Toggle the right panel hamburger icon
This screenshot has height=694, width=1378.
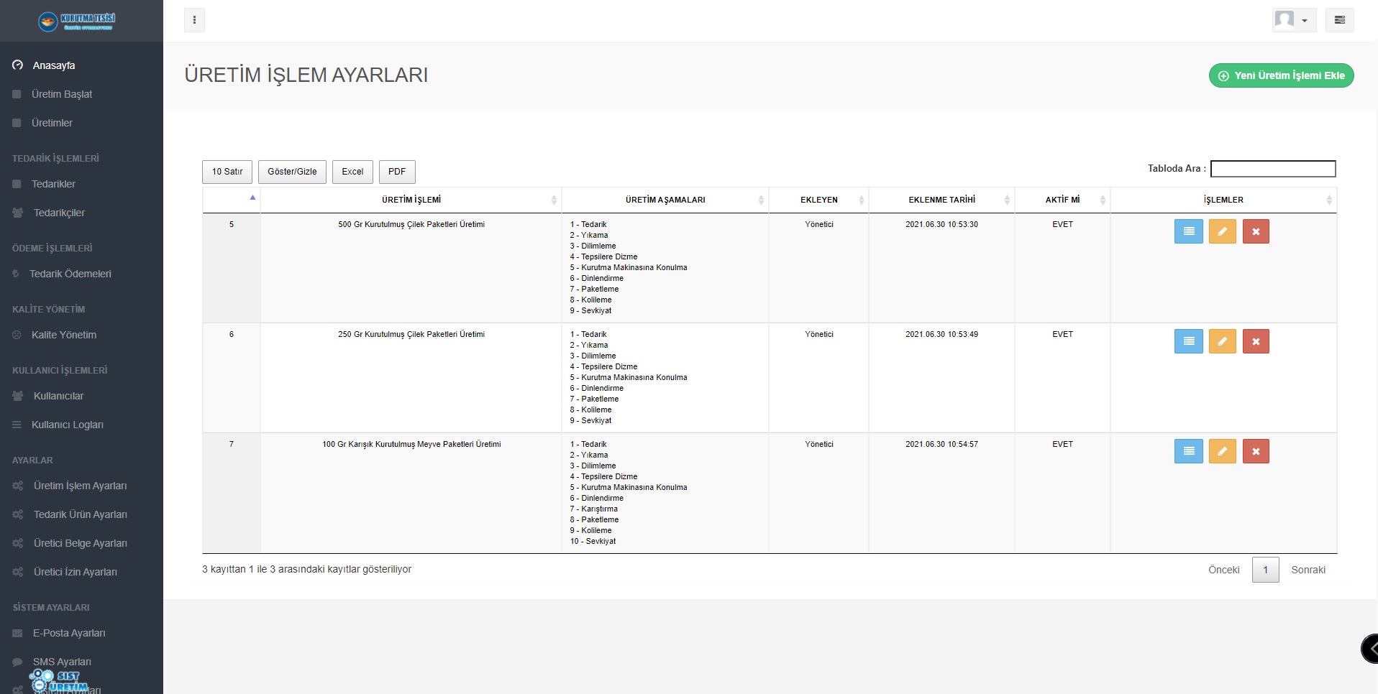point(1339,20)
